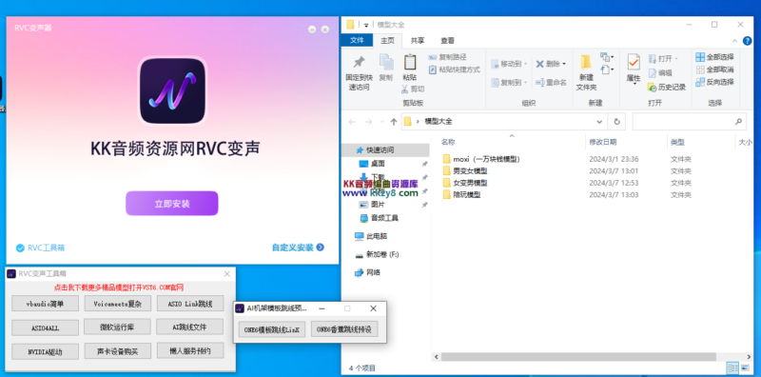Switch to the 共享 ribbon tab

418,41
